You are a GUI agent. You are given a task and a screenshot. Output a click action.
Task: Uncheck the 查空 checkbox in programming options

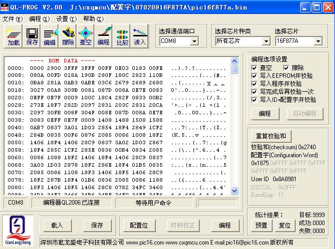[255, 67]
